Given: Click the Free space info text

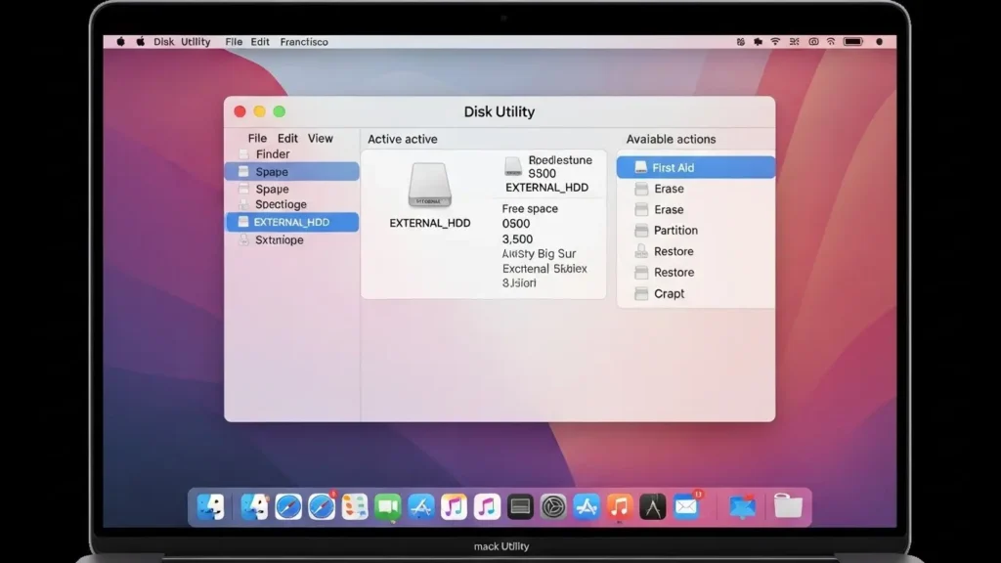Looking at the screenshot, I should tap(530, 208).
